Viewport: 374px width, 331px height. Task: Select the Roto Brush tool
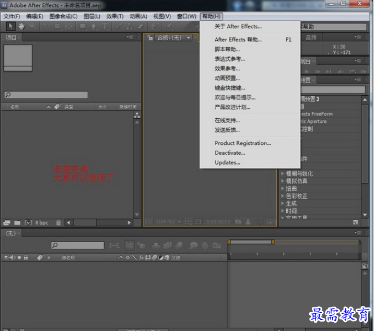tap(155, 26)
